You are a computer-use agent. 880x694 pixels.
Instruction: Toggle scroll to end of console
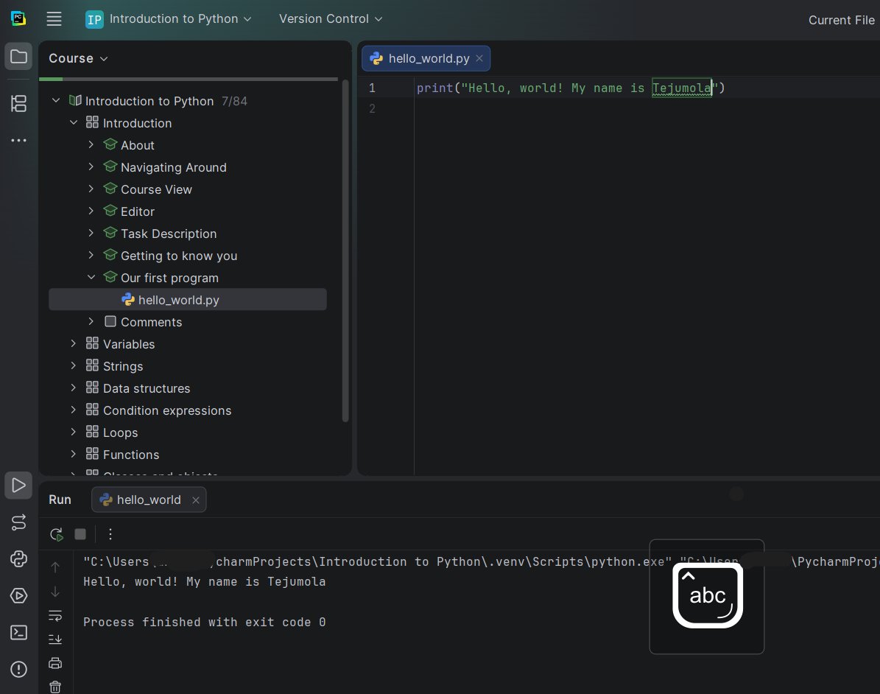[x=55, y=639]
